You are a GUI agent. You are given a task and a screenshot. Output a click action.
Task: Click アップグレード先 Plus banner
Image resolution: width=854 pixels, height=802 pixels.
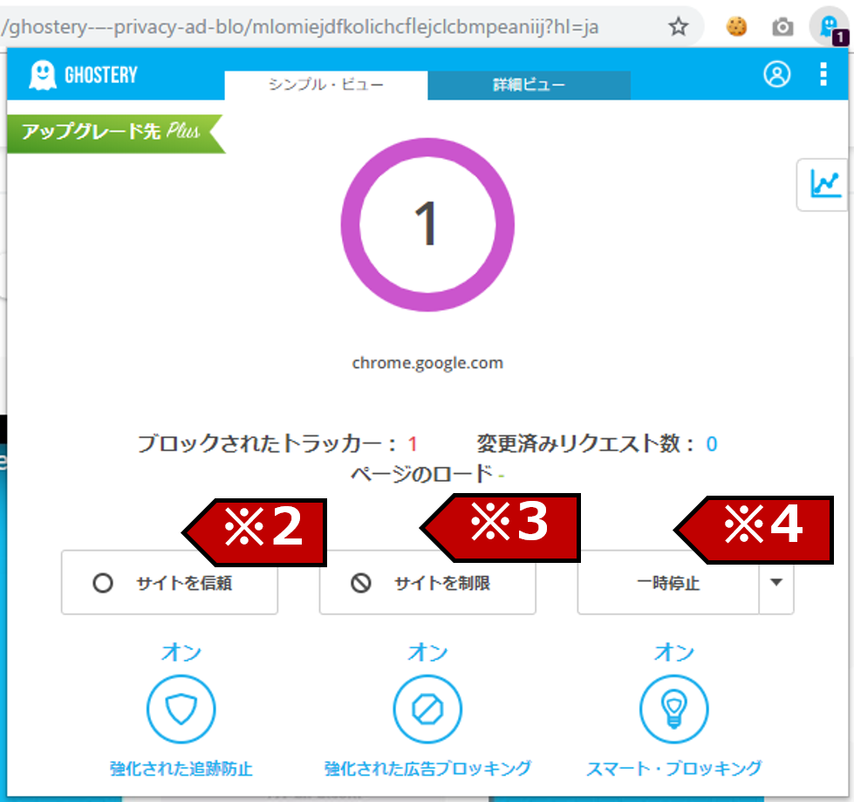tap(115, 133)
